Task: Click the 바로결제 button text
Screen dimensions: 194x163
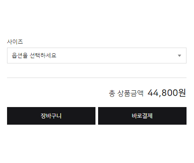Action: [x=142, y=116]
